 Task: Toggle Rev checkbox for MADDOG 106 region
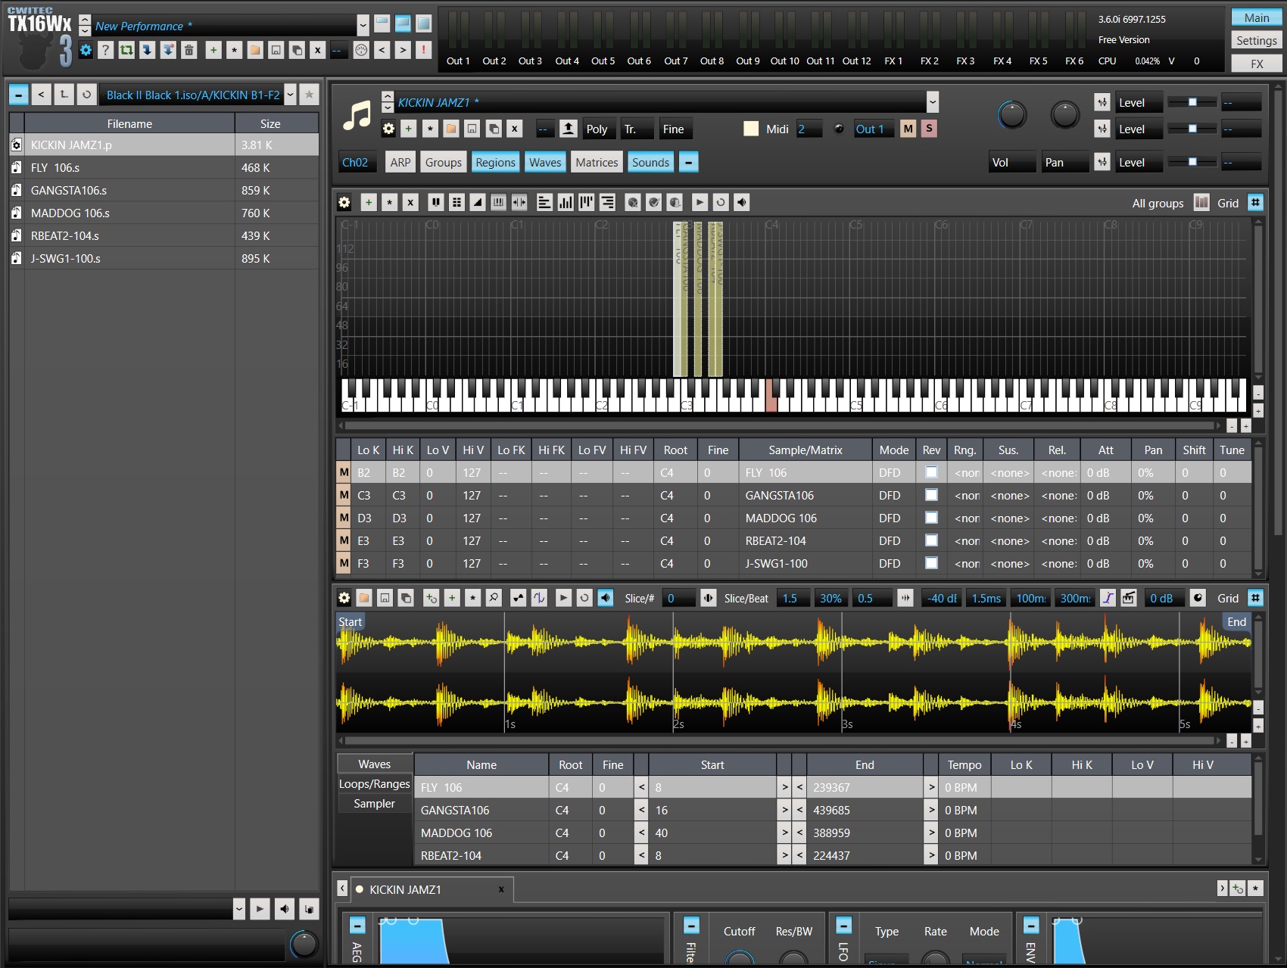932,518
